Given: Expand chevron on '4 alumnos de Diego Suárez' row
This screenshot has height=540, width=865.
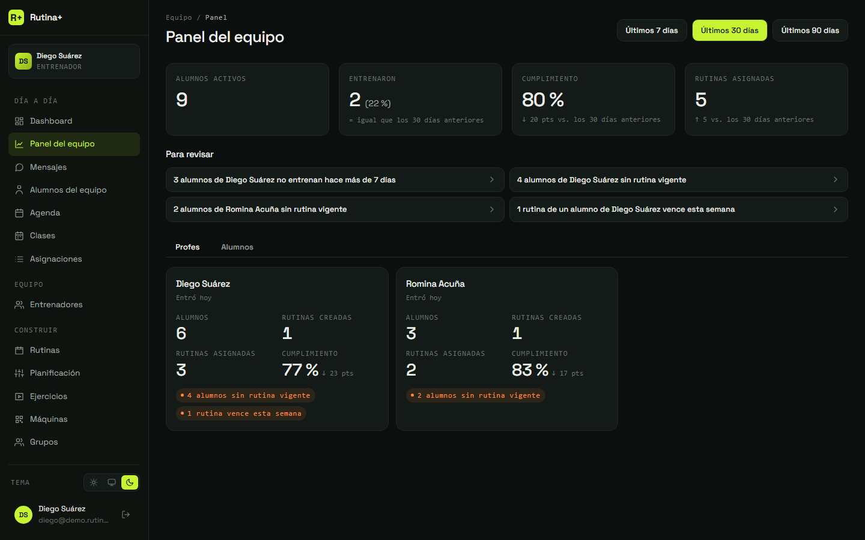Looking at the screenshot, I should [x=836, y=180].
